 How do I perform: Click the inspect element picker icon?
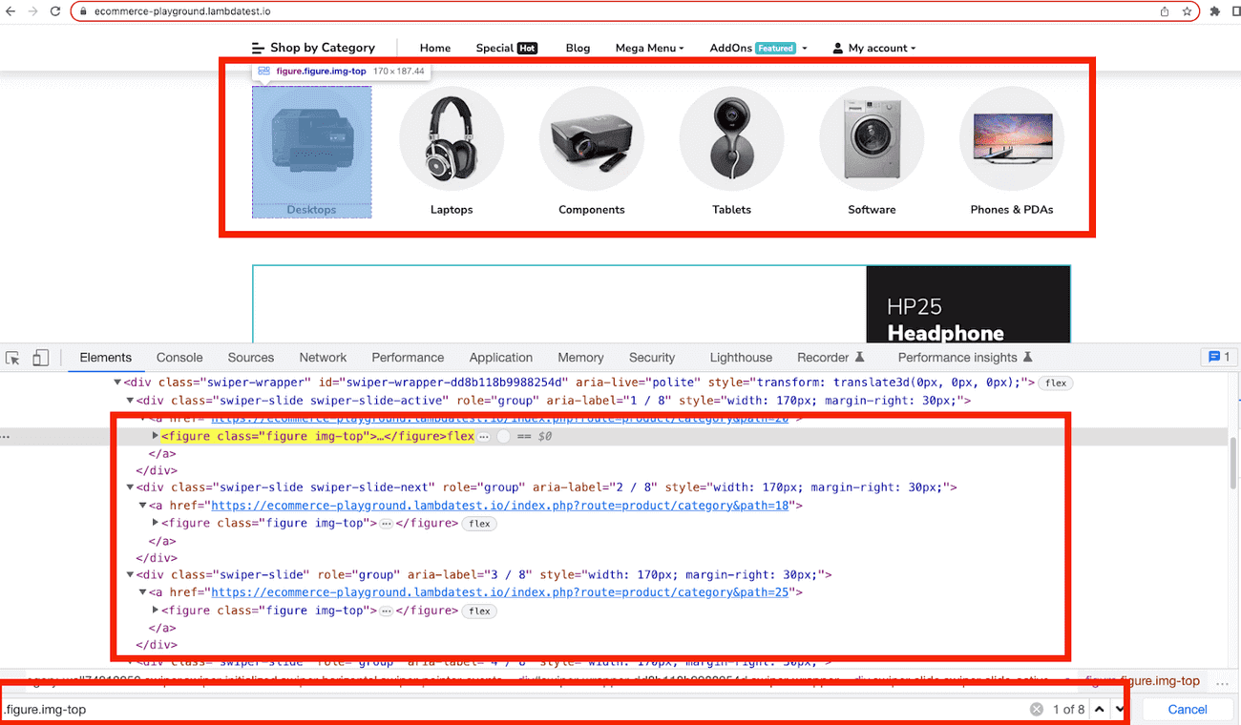pos(13,358)
